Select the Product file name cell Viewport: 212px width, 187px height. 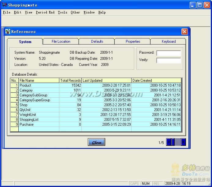tap(39, 85)
